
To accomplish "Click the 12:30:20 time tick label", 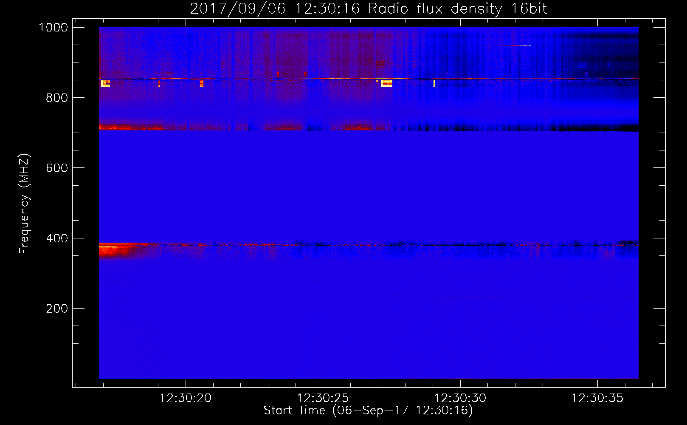I will click(186, 398).
